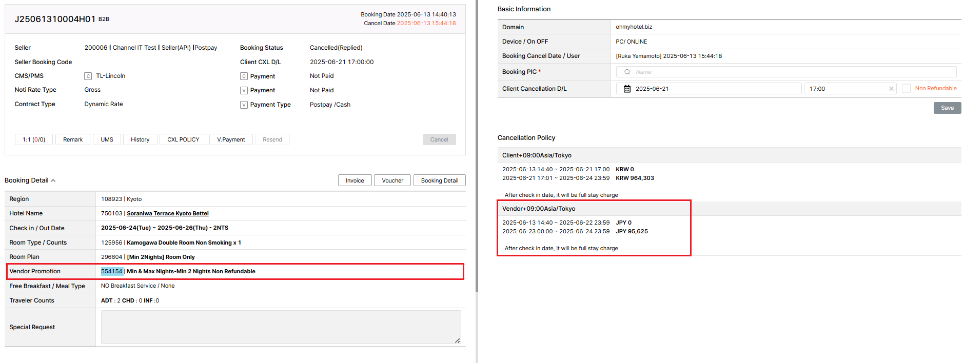Open the calendar icon in Client Cancellation D/L
Viewport: 964px width, 363px height.
[627, 89]
